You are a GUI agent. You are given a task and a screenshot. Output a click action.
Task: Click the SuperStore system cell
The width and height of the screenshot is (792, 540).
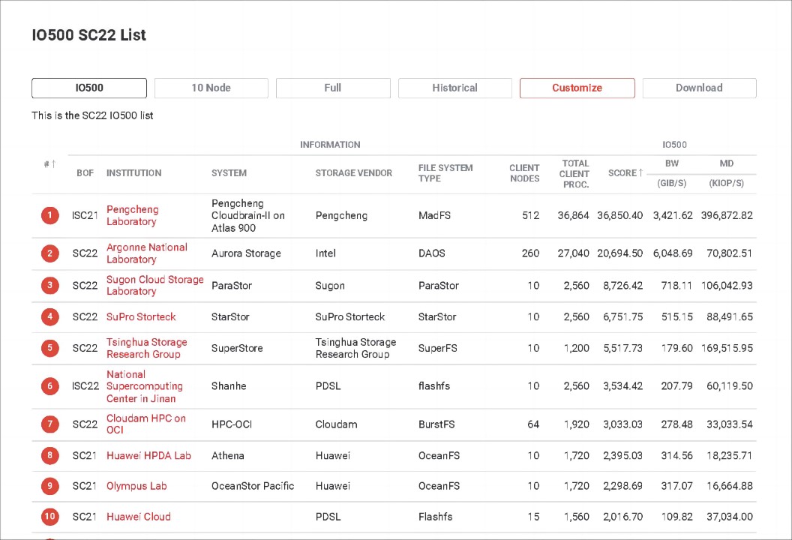click(237, 348)
